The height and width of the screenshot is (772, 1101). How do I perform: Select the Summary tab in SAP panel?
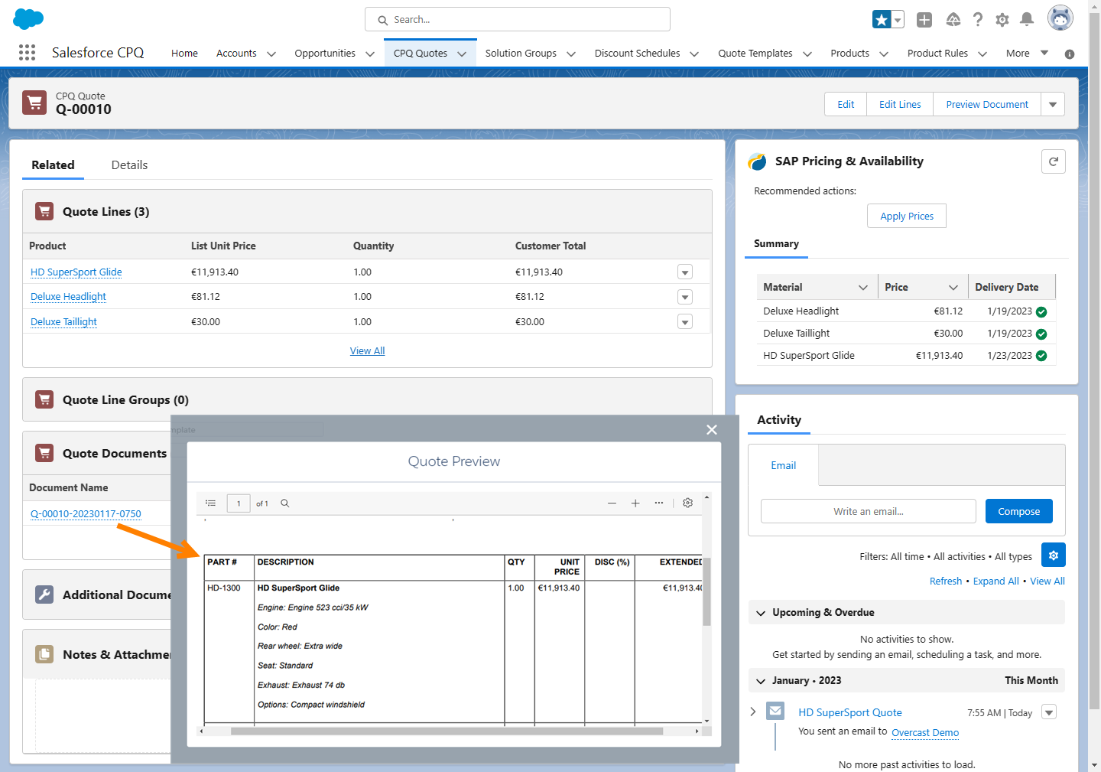point(776,244)
